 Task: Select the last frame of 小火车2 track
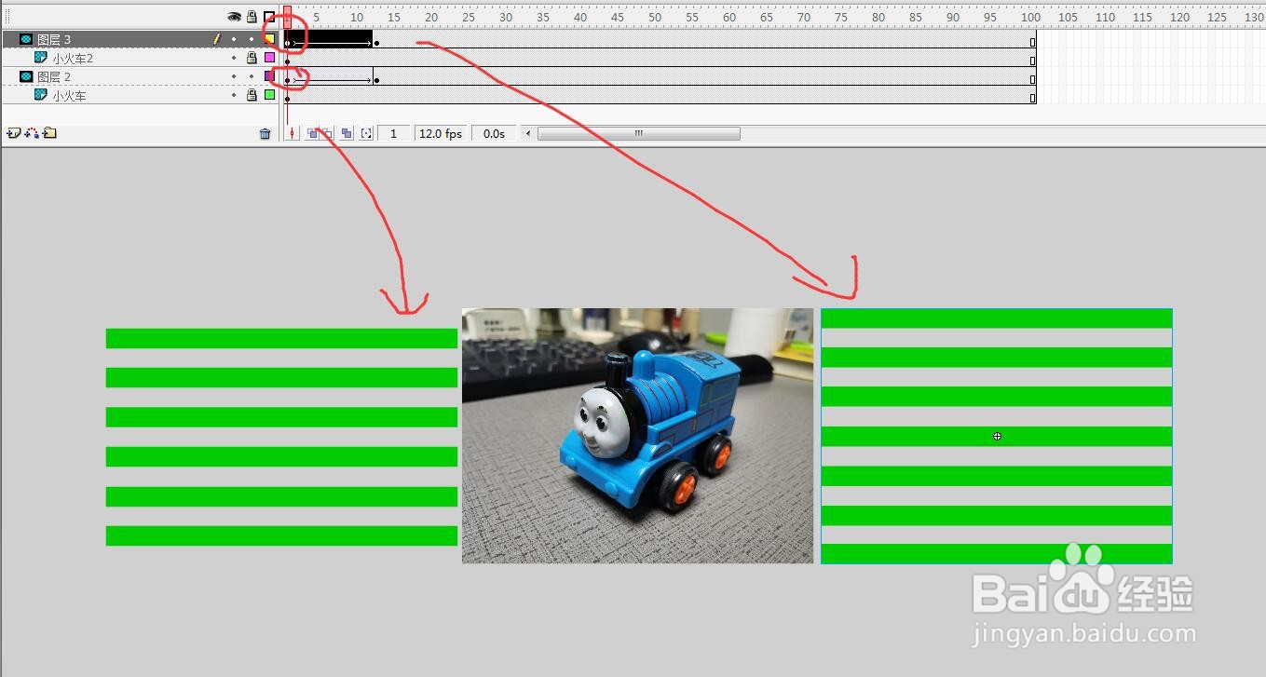coord(1032,59)
